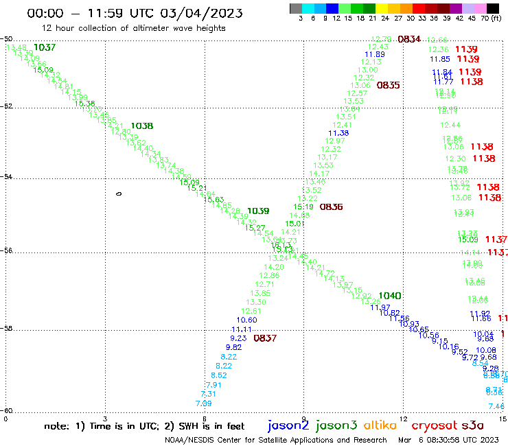The width and height of the screenshot is (508, 446).
Task: Click the latitude axis label '-54'
Action: [x=6, y=177]
